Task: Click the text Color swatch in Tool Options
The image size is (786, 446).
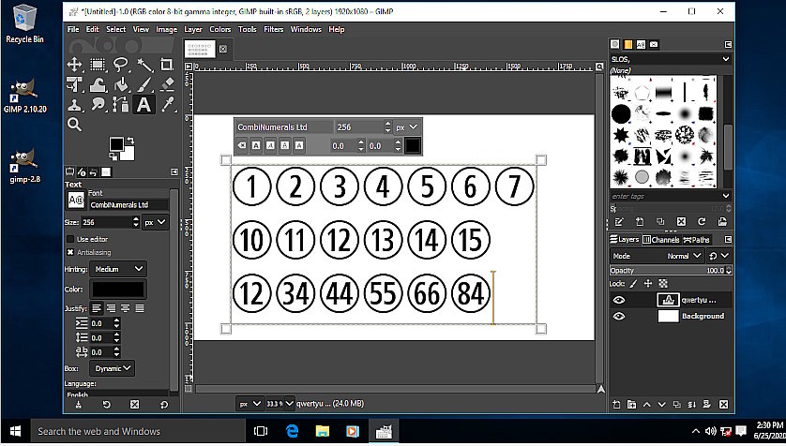Action: coord(117,290)
